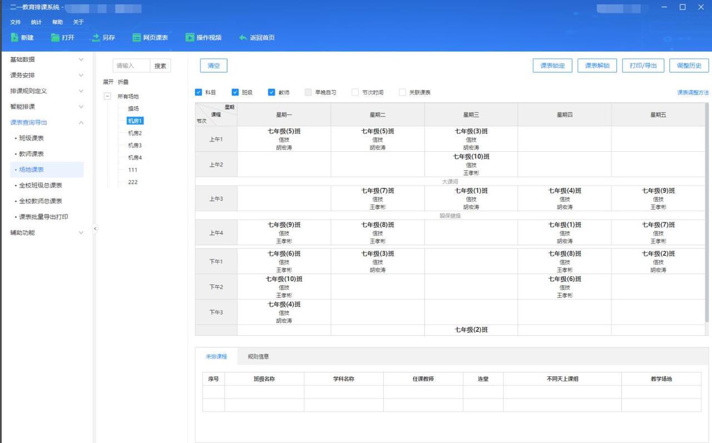Collapse the left sidebar with the handle arrow
This screenshot has height=443, width=712.
click(95, 228)
